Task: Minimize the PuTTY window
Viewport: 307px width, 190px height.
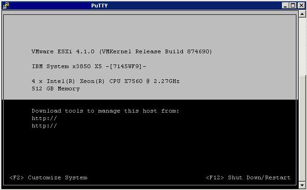Action: click(x=285, y=6)
